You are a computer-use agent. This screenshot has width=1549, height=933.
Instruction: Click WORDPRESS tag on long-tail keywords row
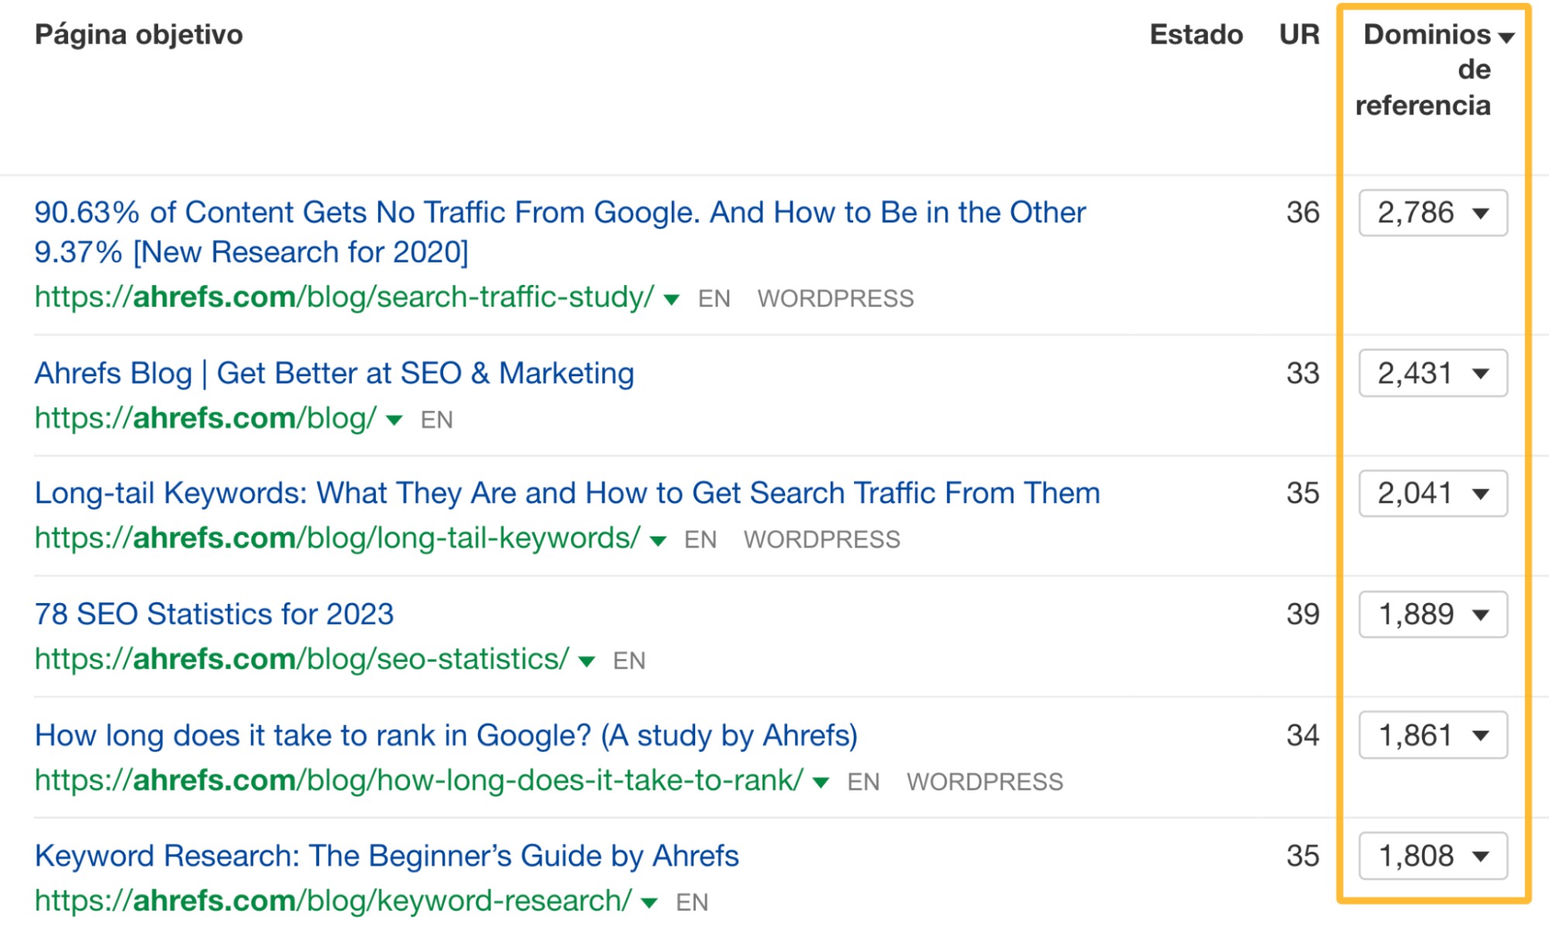822,538
